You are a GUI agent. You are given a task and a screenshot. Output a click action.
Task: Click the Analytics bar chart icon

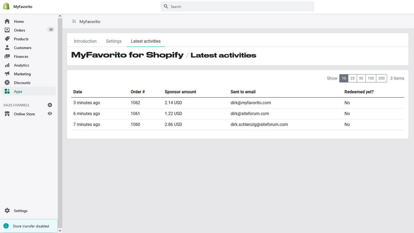(x=7, y=65)
